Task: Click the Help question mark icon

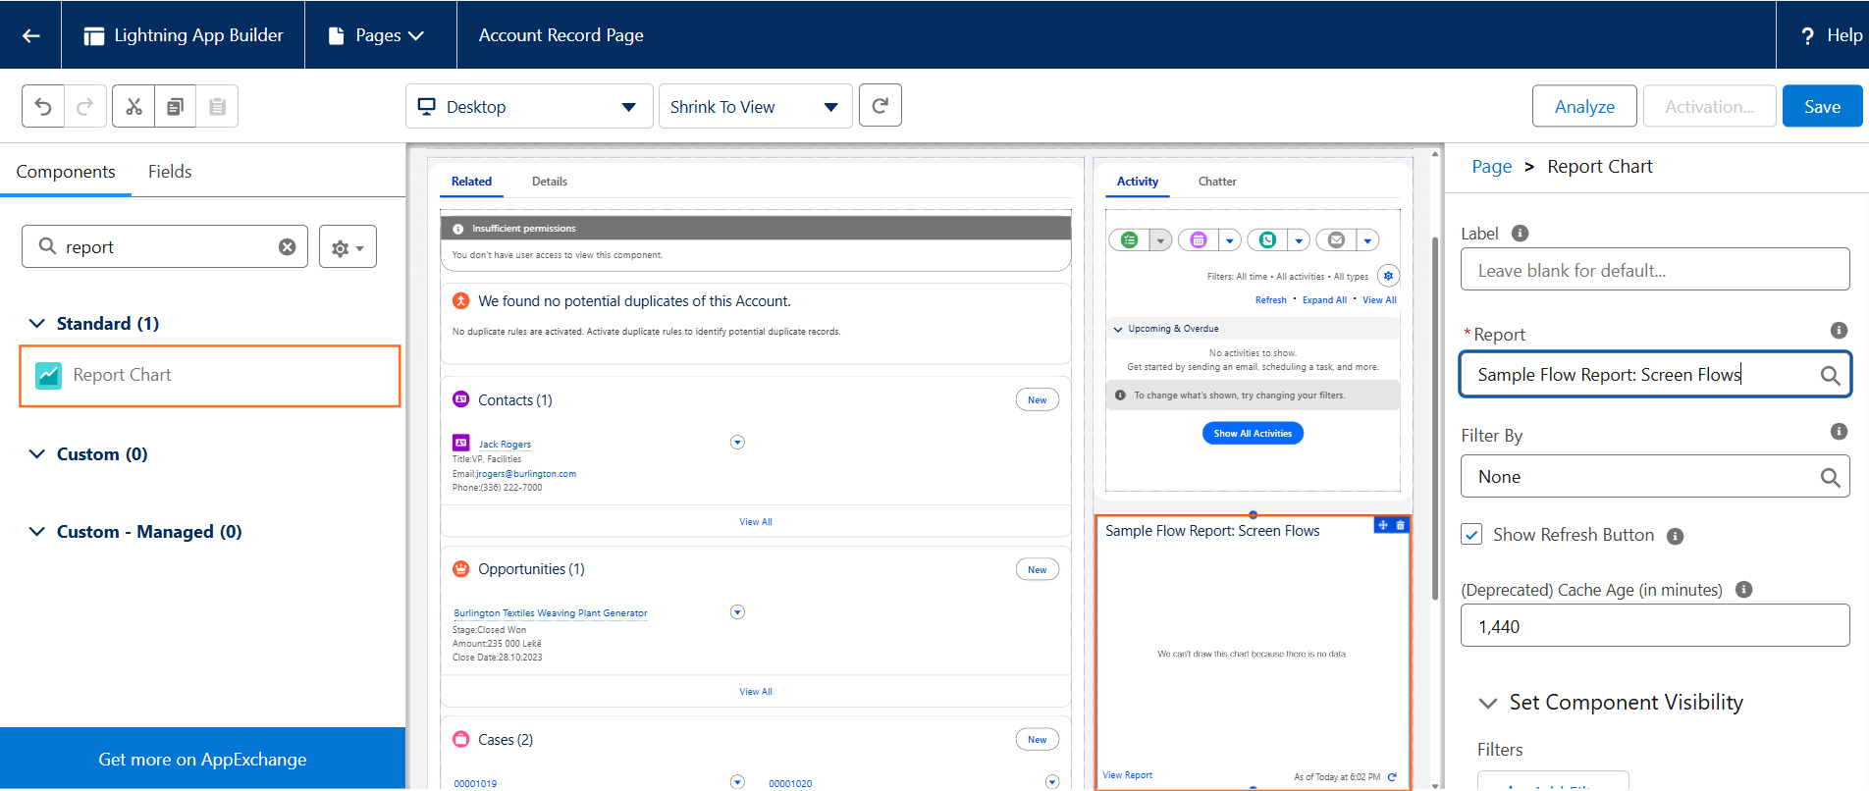Action: click(1807, 35)
